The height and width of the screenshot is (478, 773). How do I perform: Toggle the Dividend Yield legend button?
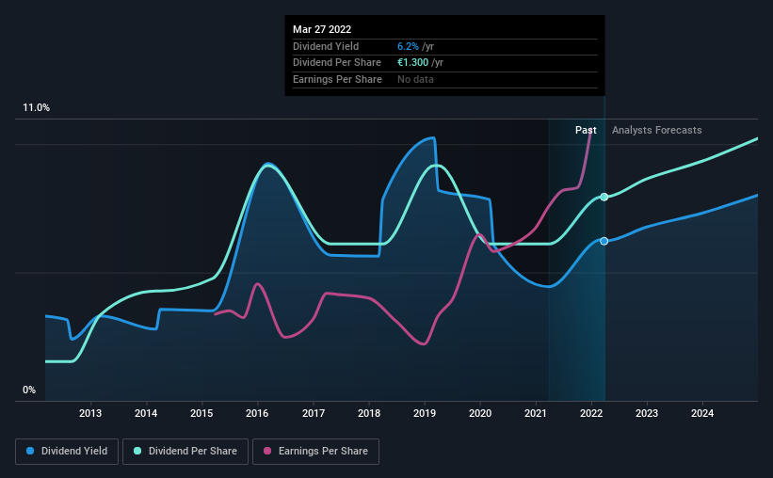pos(67,452)
